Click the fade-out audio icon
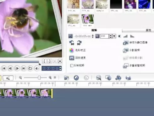The image size is (154, 116). (132, 36)
